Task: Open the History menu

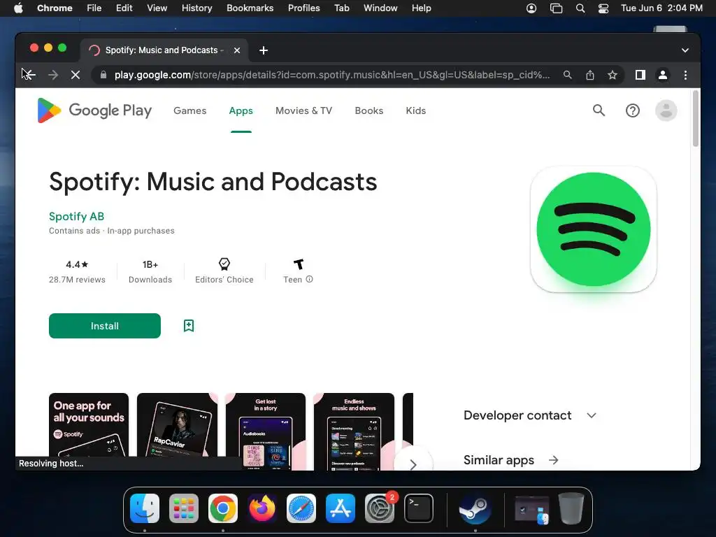Action: pyautogui.click(x=196, y=8)
